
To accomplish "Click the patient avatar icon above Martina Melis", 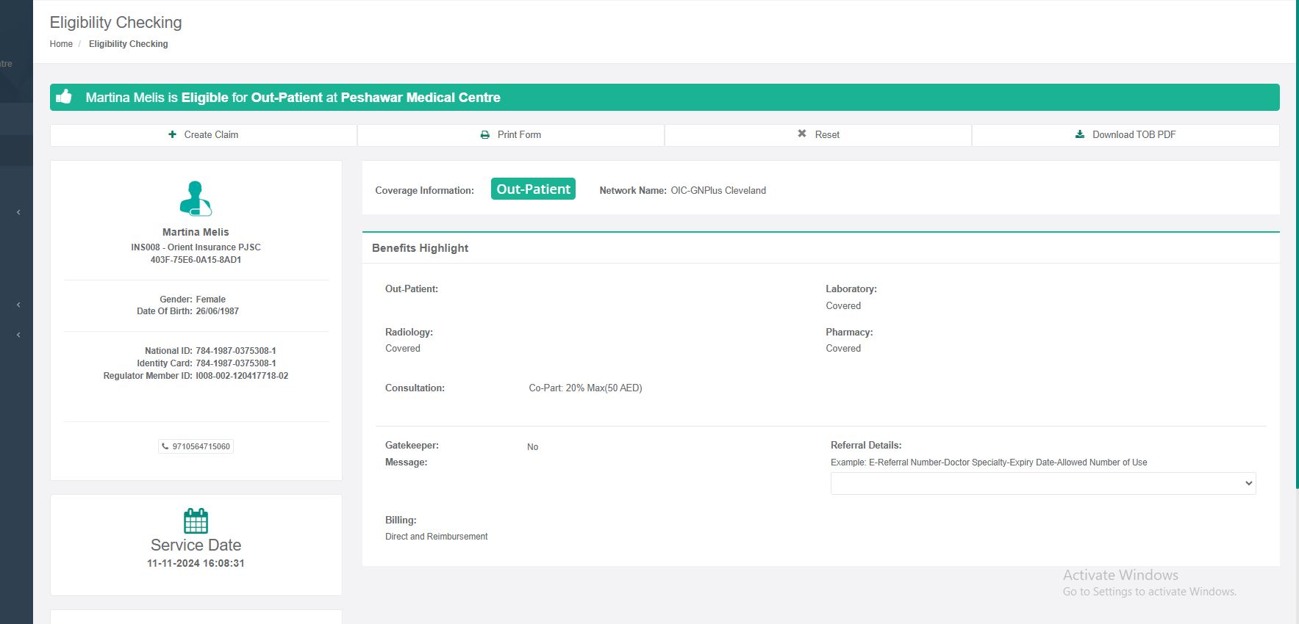I will coord(196,198).
